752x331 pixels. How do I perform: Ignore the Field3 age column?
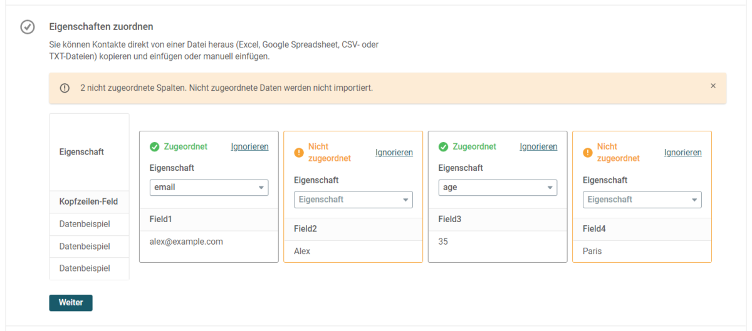(538, 146)
